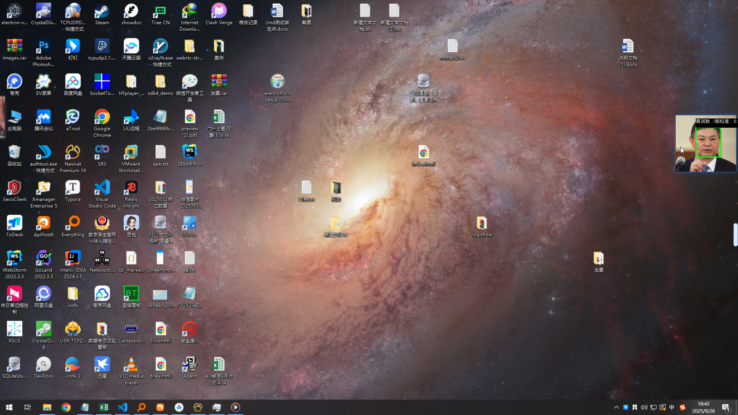The width and height of the screenshot is (738, 415).
Task: Click the volume speaker icon in the tray
Action: (644, 407)
